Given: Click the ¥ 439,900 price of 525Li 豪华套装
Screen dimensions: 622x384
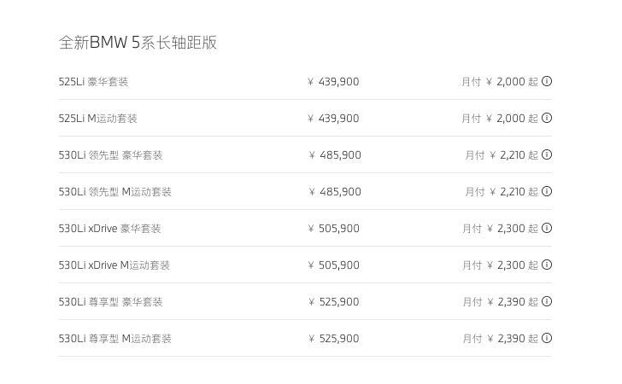Looking at the screenshot, I should (x=333, y=82).
